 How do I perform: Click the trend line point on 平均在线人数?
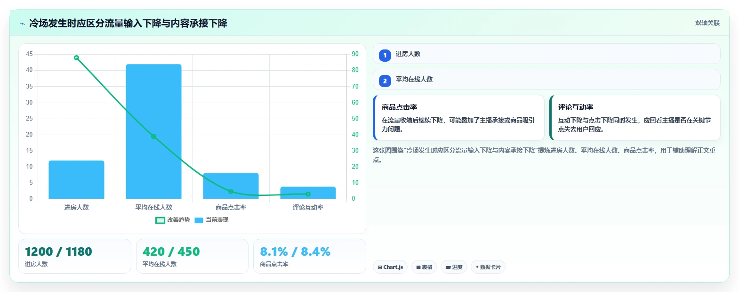(x=153, y=137)
